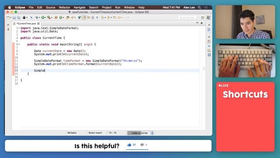Open the New Java Class dropdown arrow
This screenshot has height=158, width=280.
click(63, 18)
